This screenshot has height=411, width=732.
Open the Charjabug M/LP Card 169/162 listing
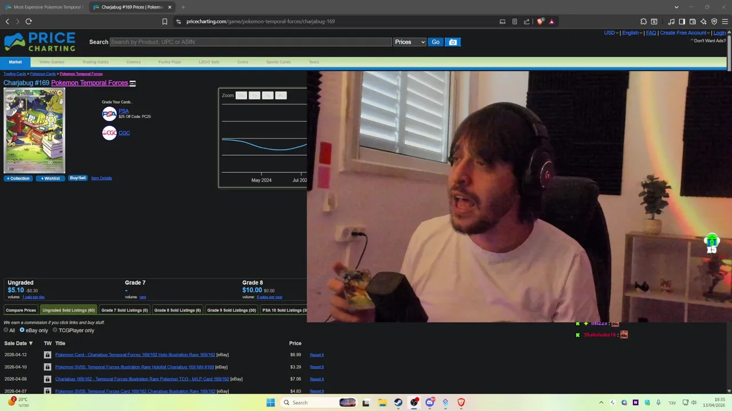142,379
